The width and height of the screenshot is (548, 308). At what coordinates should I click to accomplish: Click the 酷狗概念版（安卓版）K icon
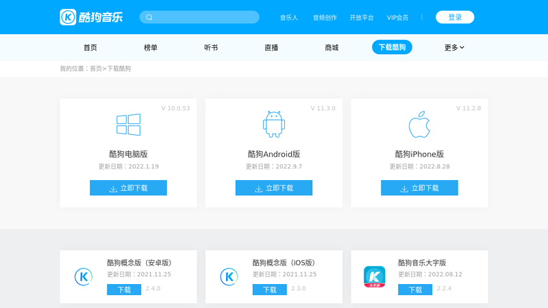(84, 277)
